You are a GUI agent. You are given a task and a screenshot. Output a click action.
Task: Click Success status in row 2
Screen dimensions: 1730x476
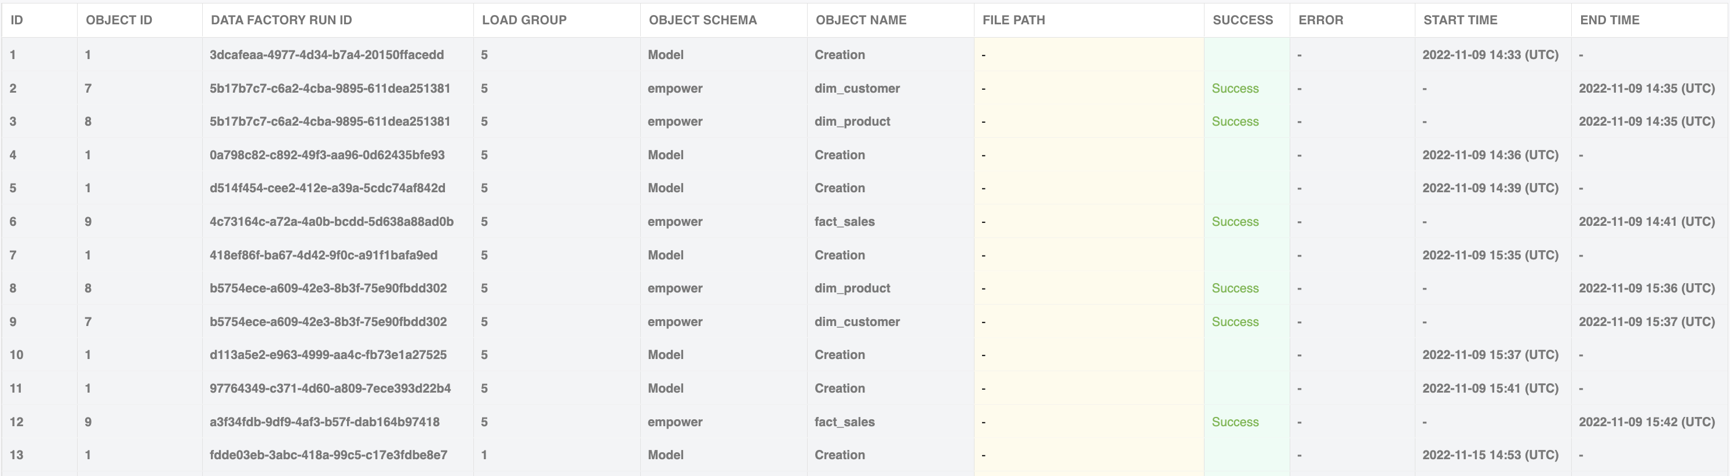1235,89
